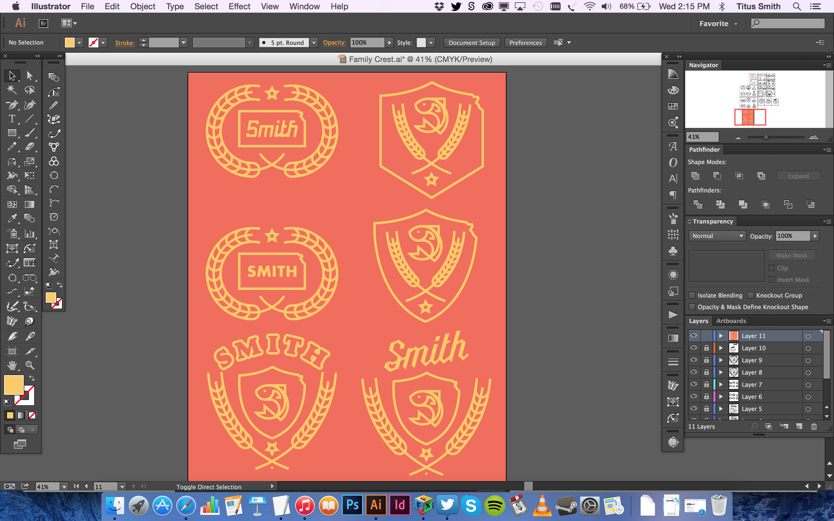This screenshot has height=521, width=834.
Task: Select the Eyedropper tool
Action: point(12,218)
